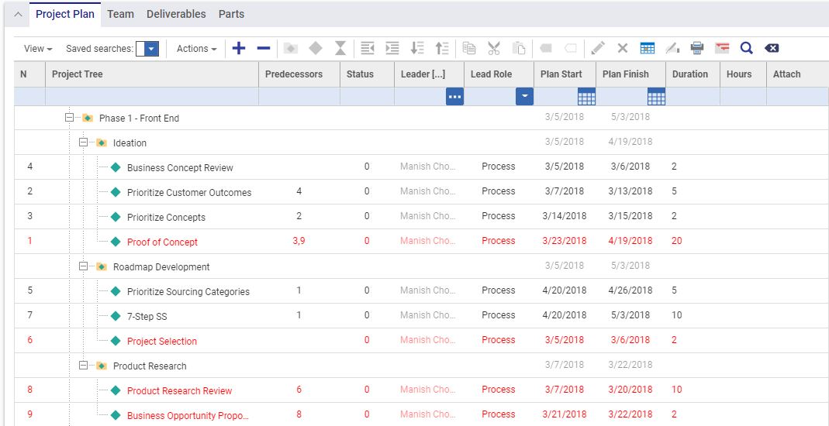Click the predecessors cell showing 3,9

[299, 241]
